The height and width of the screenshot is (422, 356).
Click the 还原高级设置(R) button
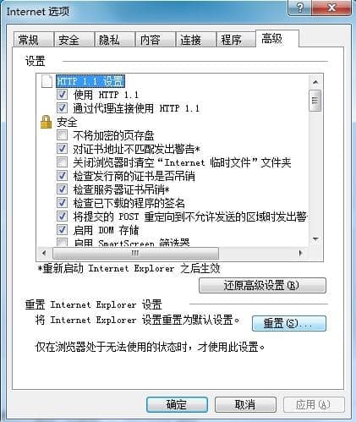[262, 285]
